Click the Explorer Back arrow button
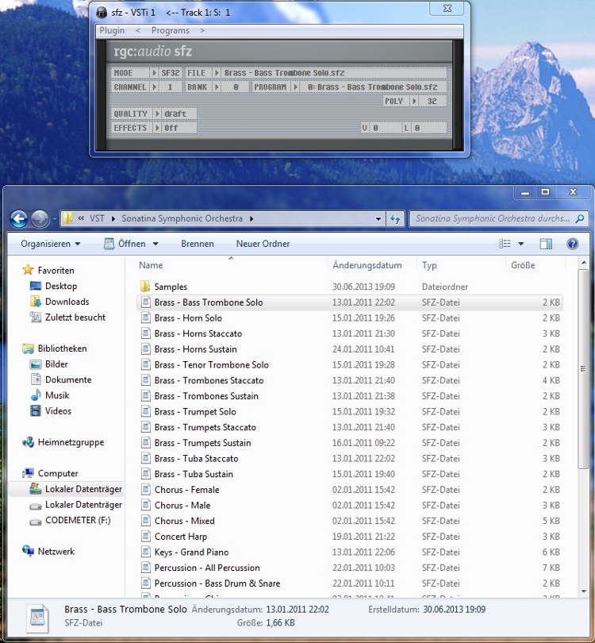Viewport: 595px width, 643px height. (x=19, y=218)
